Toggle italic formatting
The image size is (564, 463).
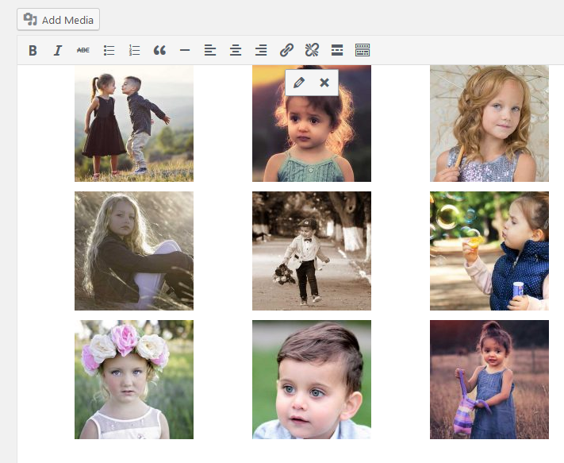pos(58,51)
